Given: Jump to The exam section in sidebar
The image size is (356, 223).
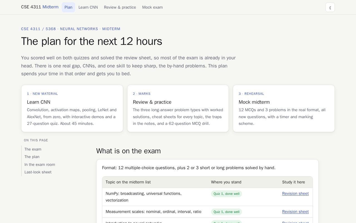Looking at the screenshot, I should coord(33,149).
